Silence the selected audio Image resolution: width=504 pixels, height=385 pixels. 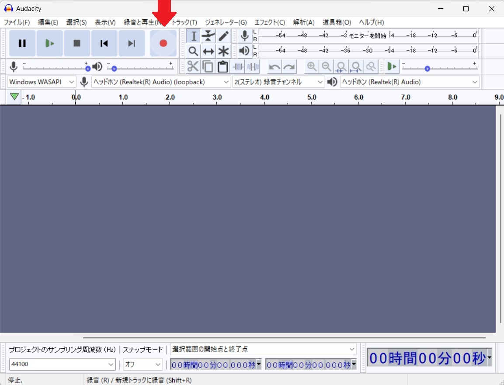(253, 66)
